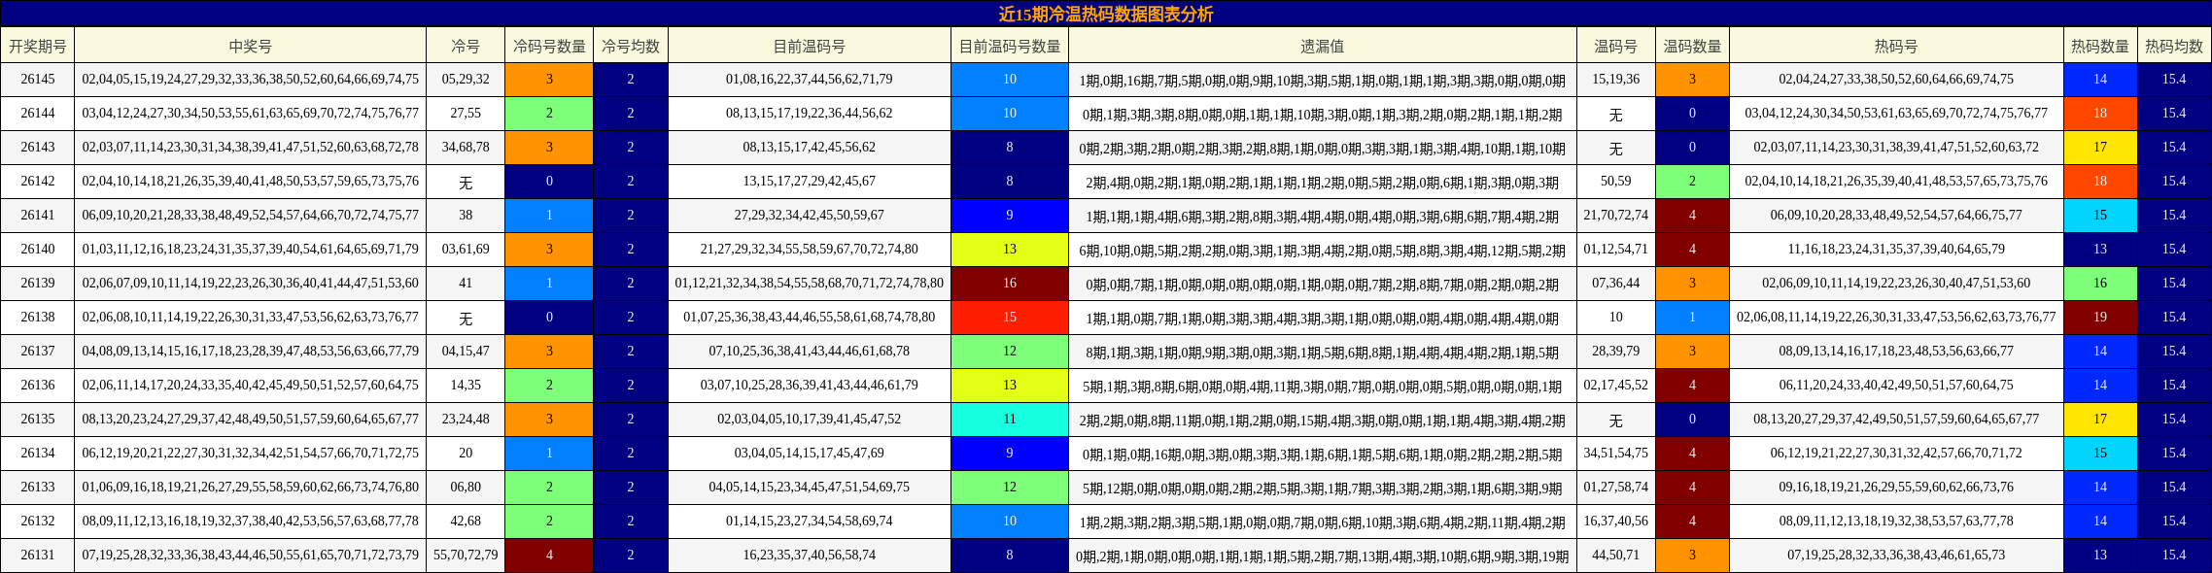Viewport: 2212px width, 573px height.
Task: Click the 开奖期号 column header
Action: pos(38,46)
